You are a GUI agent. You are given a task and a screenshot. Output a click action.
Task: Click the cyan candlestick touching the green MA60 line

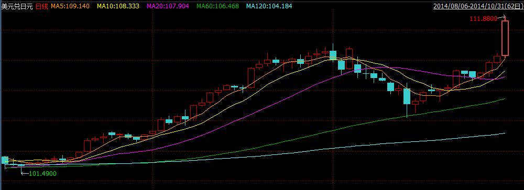click(x=407, y=96)
